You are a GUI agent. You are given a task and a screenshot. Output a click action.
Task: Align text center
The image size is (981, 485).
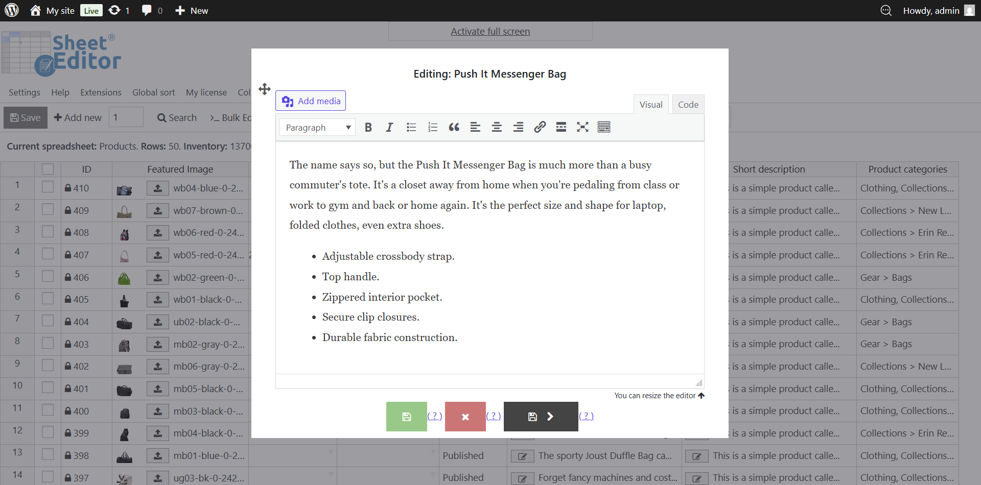coord(497,127)
